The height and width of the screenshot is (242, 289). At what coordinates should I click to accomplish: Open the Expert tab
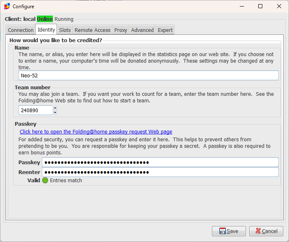click(165, 30)
